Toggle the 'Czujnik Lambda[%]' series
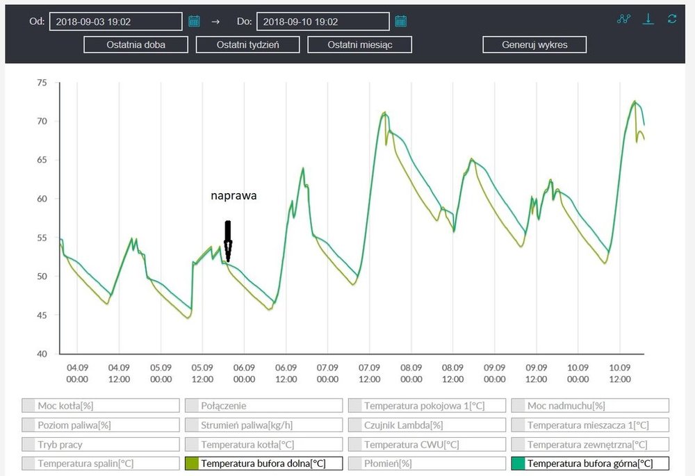 point(427,425)
